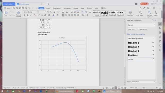The height and width of the screenshot is (93, 165).
Task: Click the text highlight color icon
Action: (49, 15)
